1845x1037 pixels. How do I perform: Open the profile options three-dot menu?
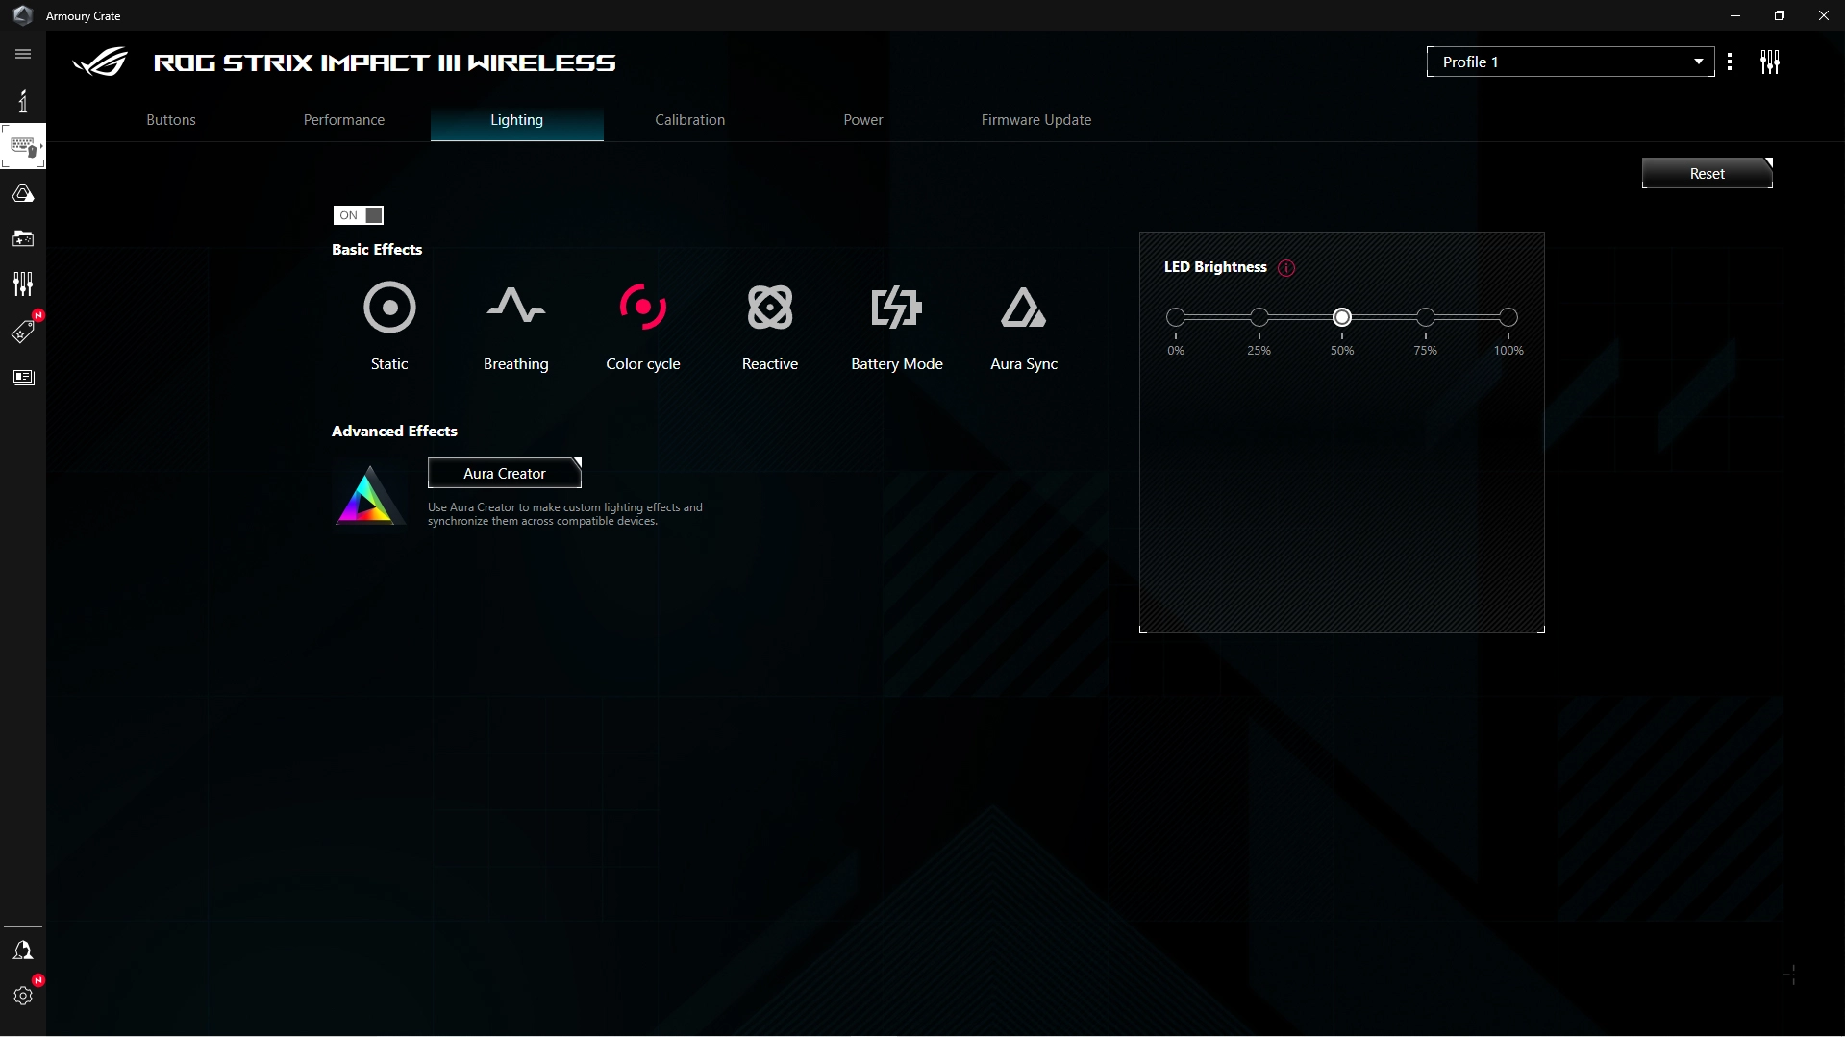click(1730, 62)
